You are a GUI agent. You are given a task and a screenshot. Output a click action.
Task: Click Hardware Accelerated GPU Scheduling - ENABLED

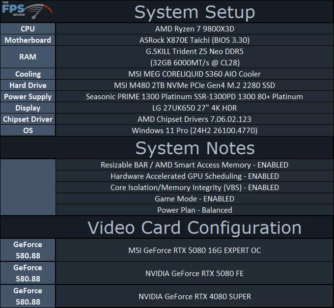(x=195, y=176)
